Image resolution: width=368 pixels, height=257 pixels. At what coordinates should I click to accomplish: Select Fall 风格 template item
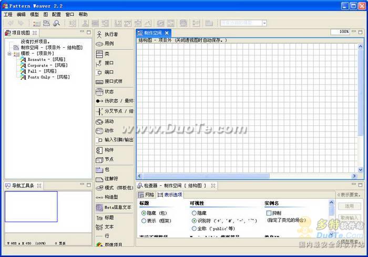tap(39, 71)
